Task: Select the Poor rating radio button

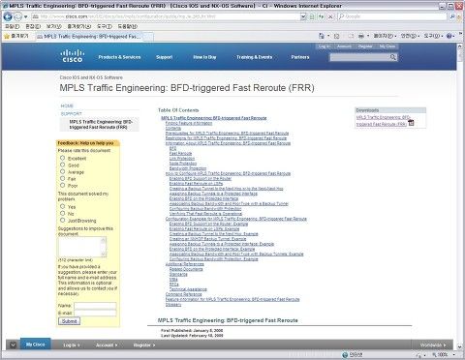Action: (63, 185)
